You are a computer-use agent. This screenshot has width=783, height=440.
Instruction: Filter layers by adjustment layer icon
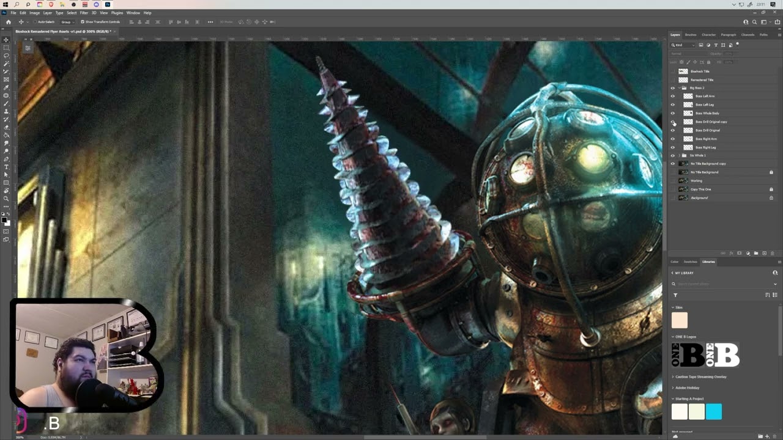coord(708,45)
